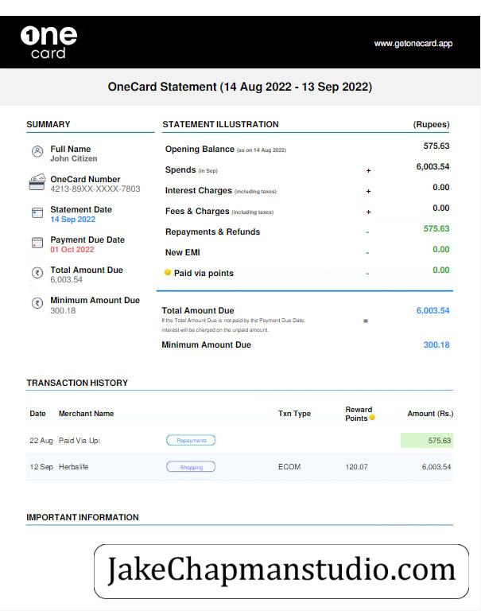Select the Herbalife transaction row
This screenshot has height=611, width=481.
coord(239,467)
